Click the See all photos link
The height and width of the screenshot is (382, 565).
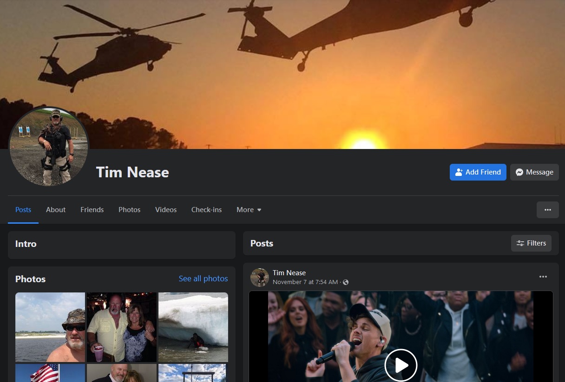[x=203, y=278]
